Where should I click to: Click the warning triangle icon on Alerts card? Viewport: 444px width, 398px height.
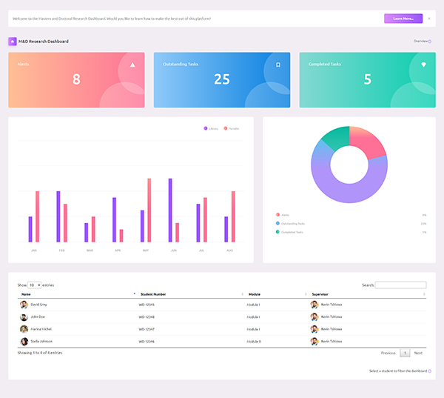point(132,64)
